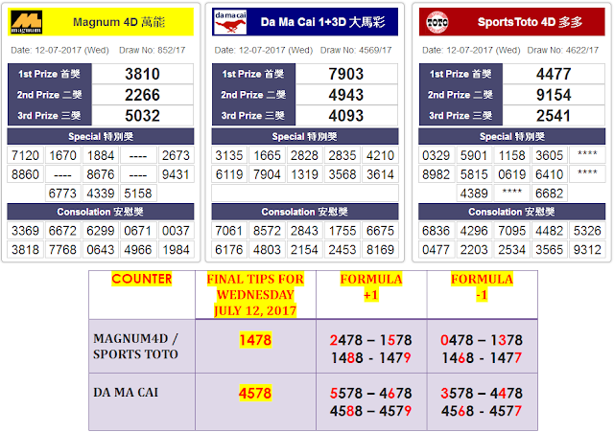Click formula number 4579 in table
The height and width of the screenshot is (432, 614).
[395, 411]
